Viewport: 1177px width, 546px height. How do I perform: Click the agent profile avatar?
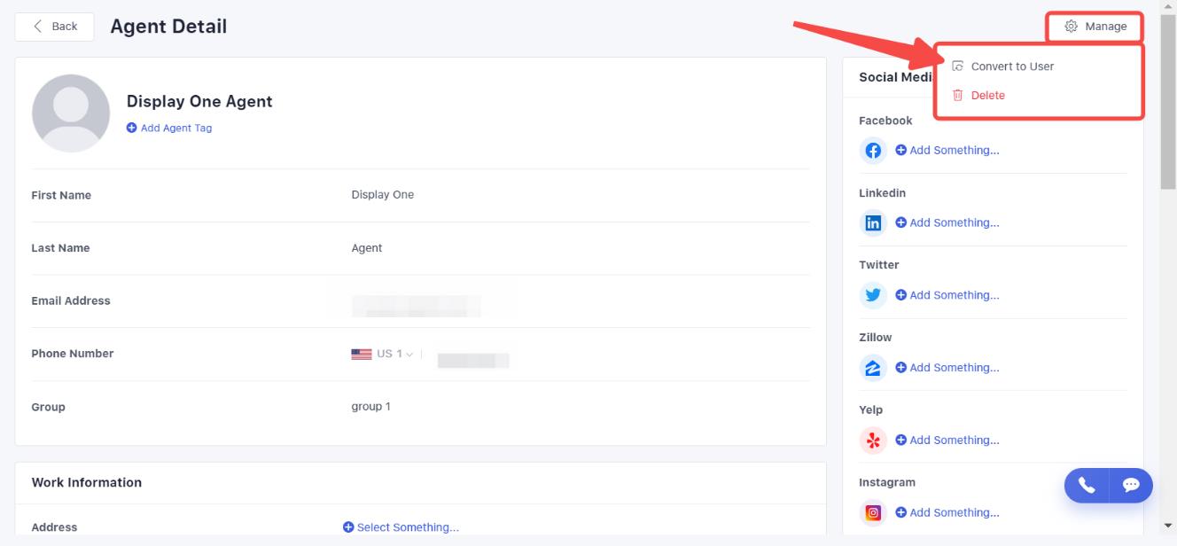(71, 113)
